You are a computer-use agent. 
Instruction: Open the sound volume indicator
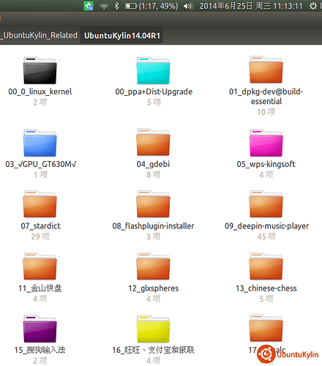pos(188,6)
